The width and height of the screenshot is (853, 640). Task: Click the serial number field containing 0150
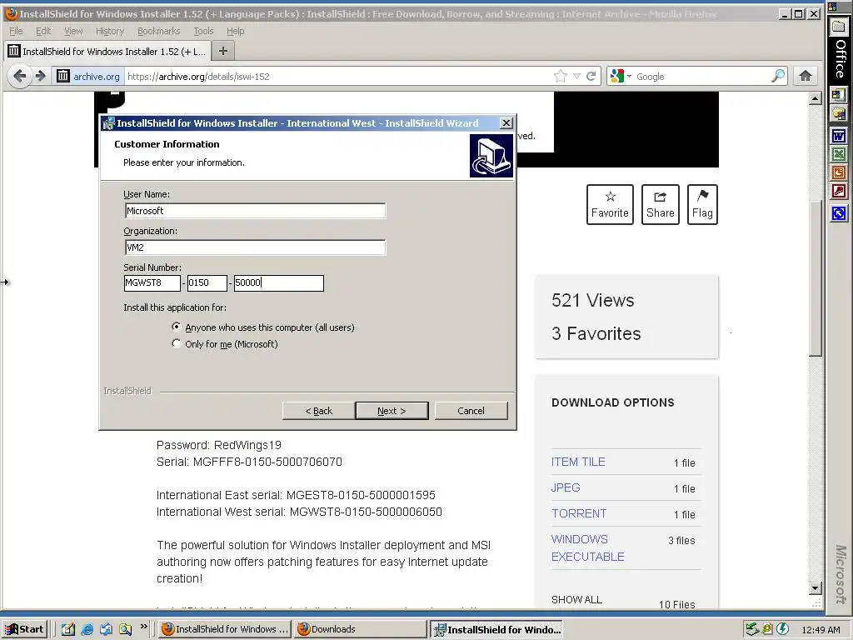[x=207, y=283]
